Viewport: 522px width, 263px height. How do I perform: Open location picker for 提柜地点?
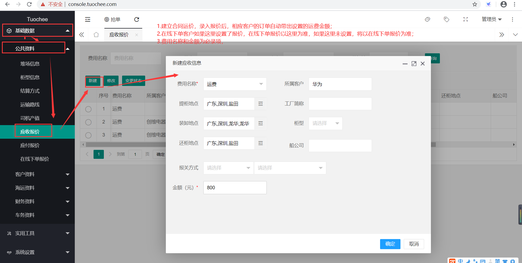click(260, 104)
